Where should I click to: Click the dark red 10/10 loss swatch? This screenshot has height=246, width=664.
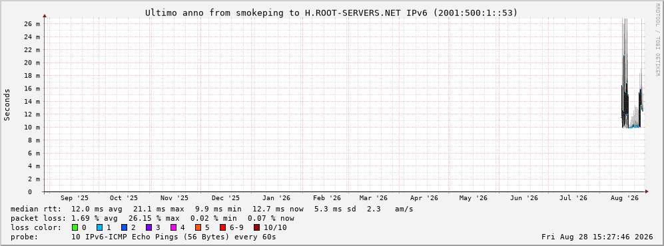pos(256,227)
